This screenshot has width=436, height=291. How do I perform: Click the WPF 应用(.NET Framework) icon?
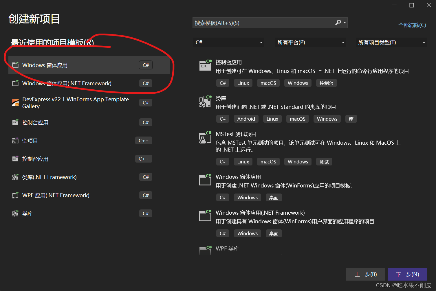pos(15,195)
